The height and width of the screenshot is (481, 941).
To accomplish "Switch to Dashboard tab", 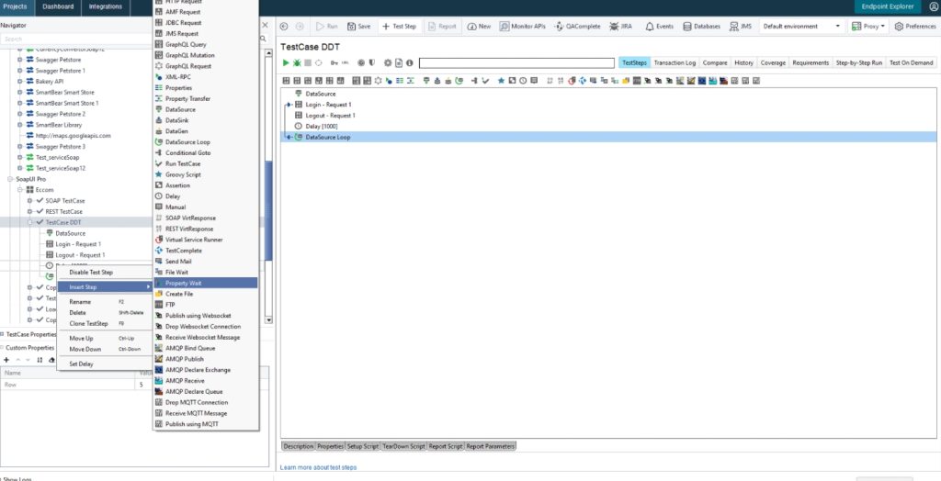I will (x=58, y=6).
